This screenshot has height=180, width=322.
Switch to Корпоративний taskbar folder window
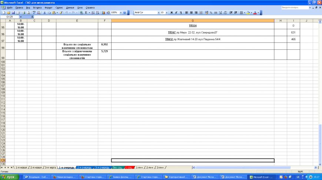tap(177, 177)
